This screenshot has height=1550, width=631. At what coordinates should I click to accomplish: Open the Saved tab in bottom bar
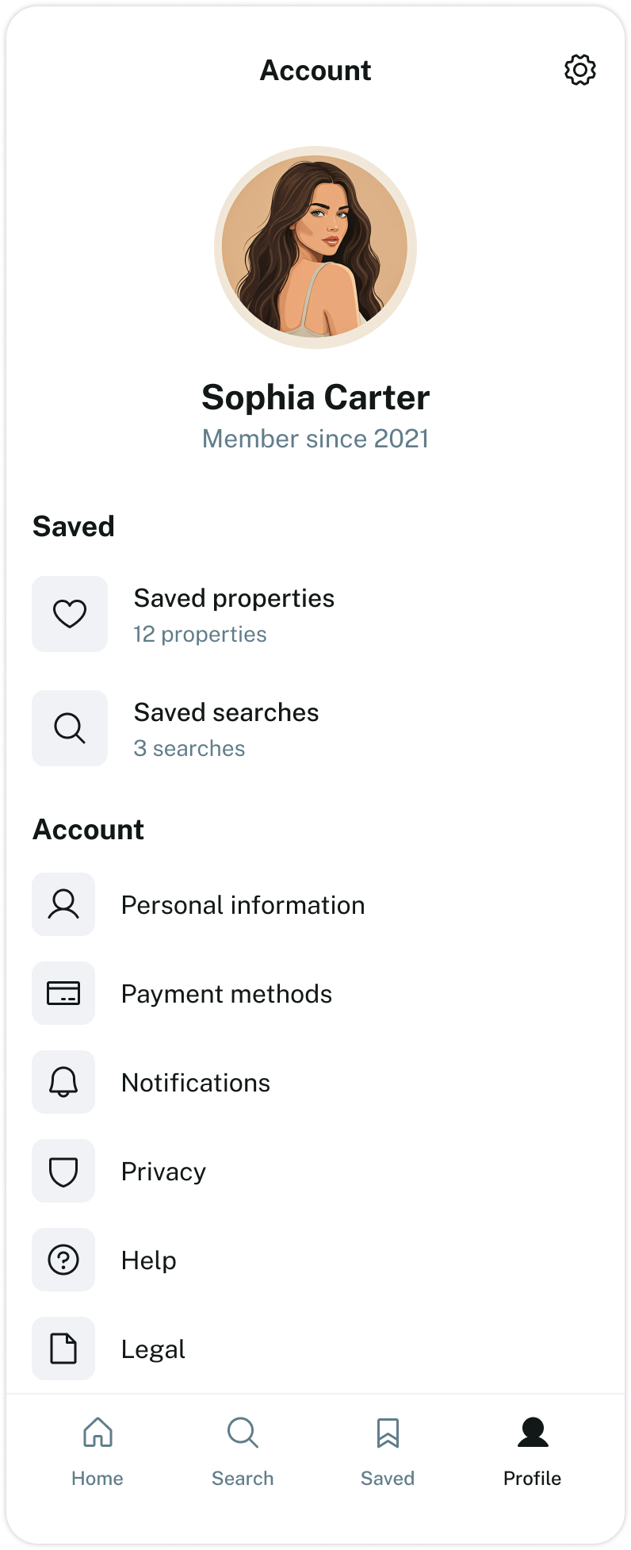tap(388, 1452)
